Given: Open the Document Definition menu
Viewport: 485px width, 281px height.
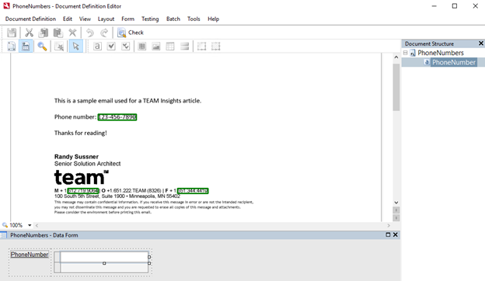Looking at the screenshot, I should (30, 19).
